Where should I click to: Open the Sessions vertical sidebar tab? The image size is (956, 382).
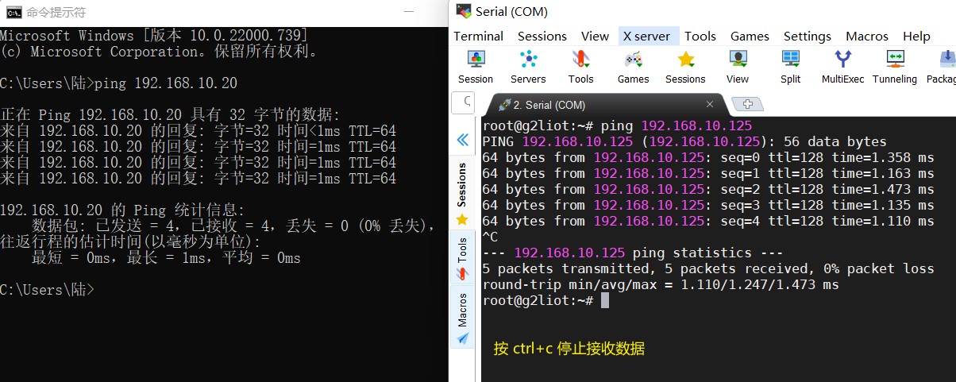click(461, 193)
